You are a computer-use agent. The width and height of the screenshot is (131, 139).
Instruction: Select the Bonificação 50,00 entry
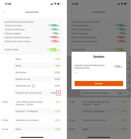pyautogui.click(x=38, y=72)
